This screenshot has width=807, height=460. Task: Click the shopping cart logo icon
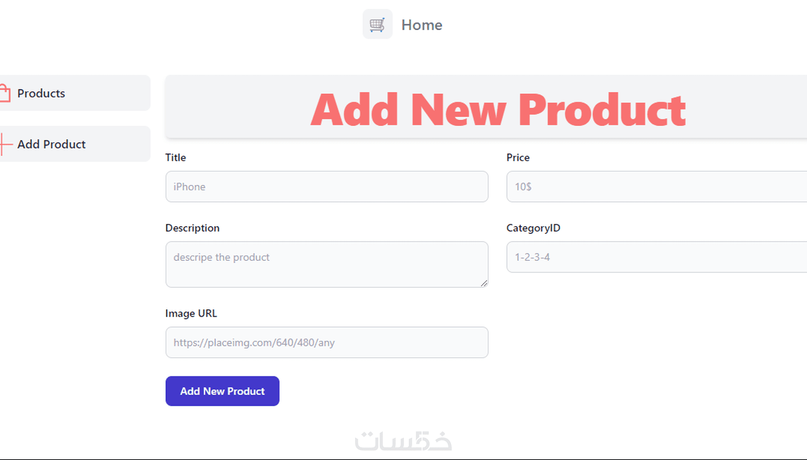[377, 24]
